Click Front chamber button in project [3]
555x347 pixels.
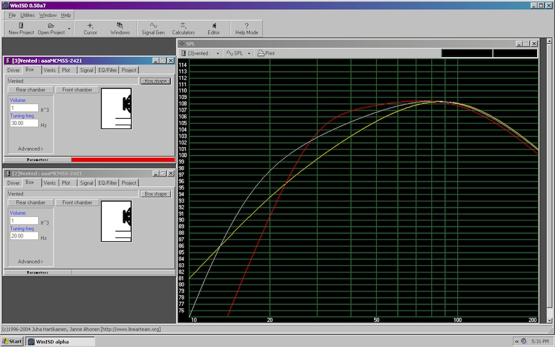77,90
